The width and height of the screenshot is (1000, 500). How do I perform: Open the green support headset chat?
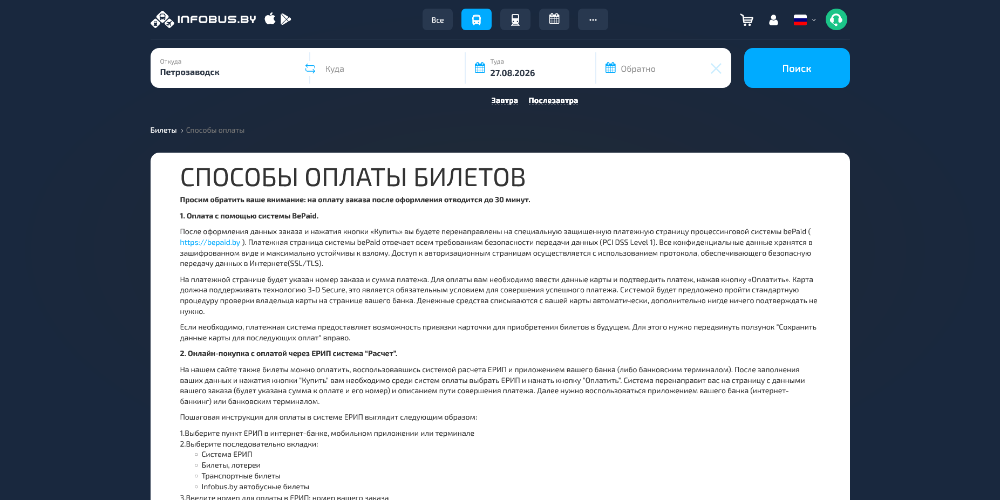click(x=836, y=19)
